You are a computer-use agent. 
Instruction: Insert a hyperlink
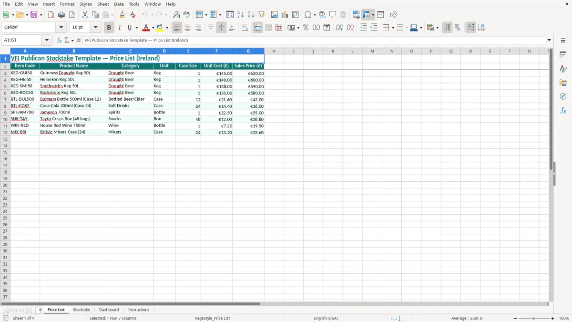pyautogui.click(x=322, y=15)
